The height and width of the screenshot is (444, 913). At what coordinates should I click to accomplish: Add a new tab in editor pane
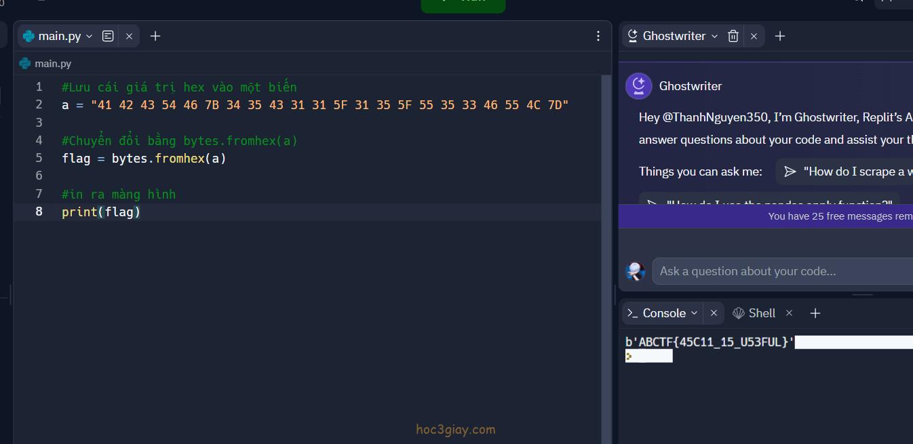(155, 36)
